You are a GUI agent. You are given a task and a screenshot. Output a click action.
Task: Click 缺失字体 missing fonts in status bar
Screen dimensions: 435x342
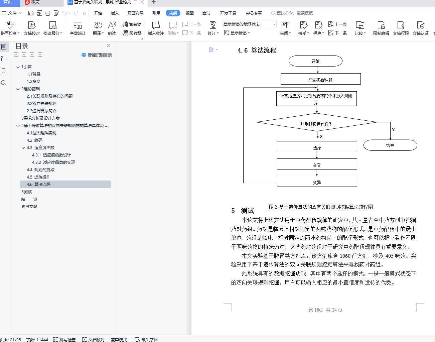click(x=146, y=340)
